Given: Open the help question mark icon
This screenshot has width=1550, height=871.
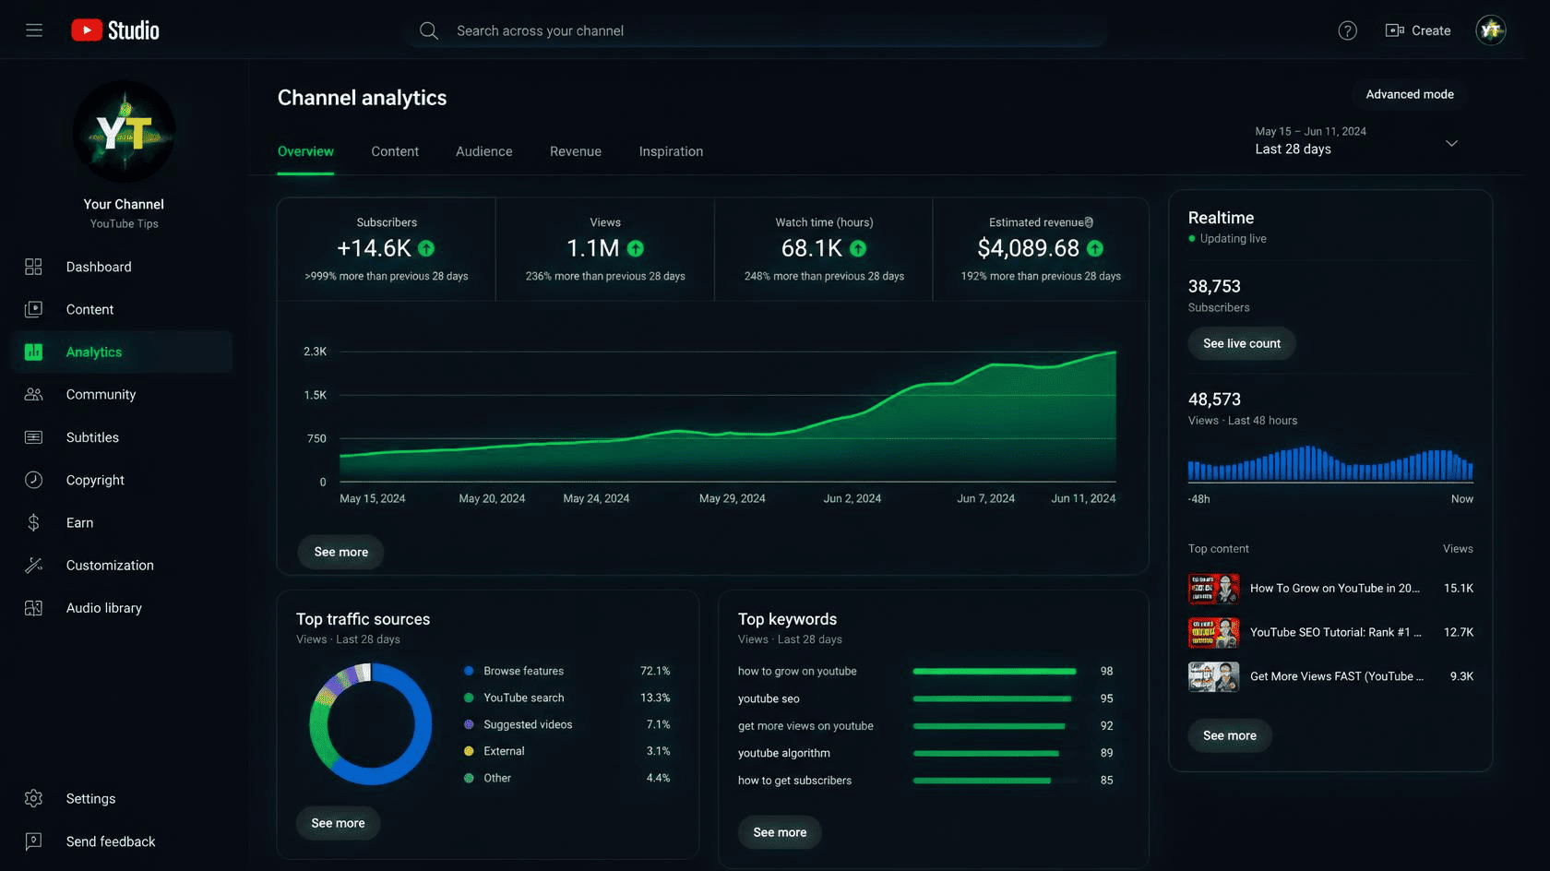Looking at the screenshot, I should tap(1347, 30).
